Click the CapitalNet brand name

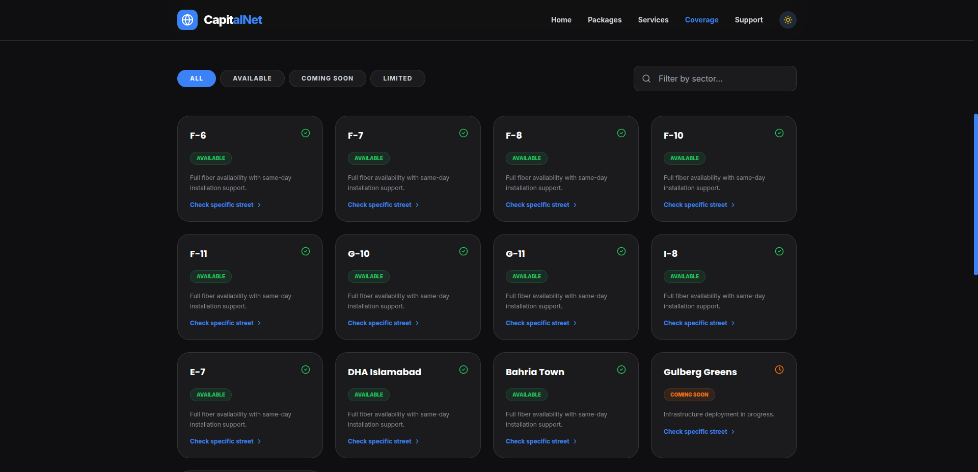pyautogui.click(x=233, y=20)
